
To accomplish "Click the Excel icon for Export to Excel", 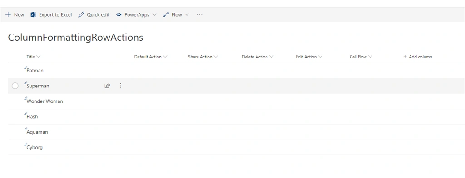I will pos(34,15).
